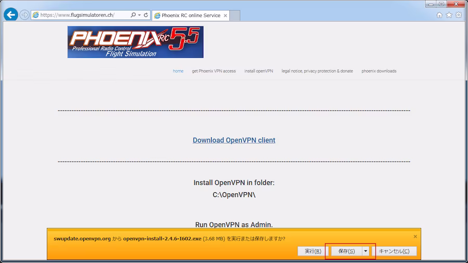Click the search magnifier in the address bar
This screenshot has height=263, width=468.
tap(133, 15)
